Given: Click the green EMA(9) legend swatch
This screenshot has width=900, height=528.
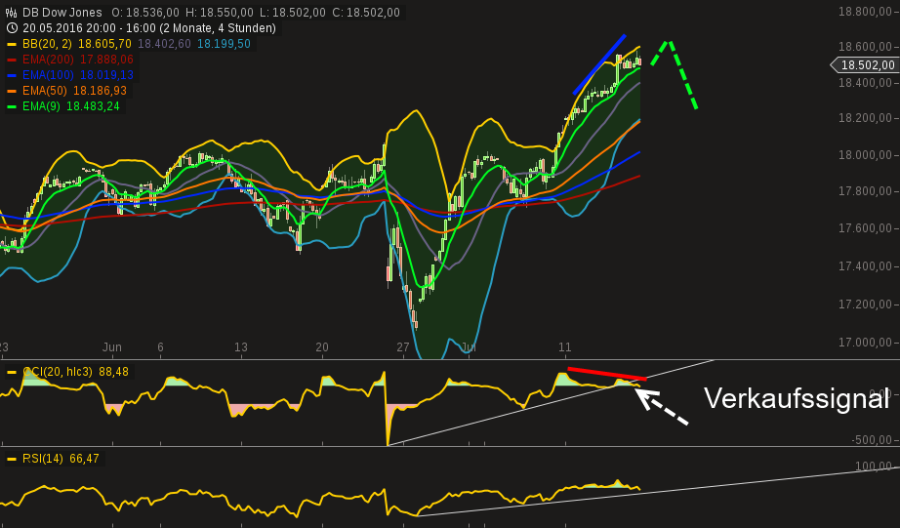Looking at the screenshot, I should pos(12,106).
